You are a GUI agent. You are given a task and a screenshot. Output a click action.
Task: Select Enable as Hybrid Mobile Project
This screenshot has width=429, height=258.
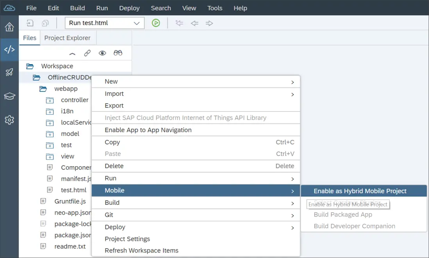tap(360, 191)
